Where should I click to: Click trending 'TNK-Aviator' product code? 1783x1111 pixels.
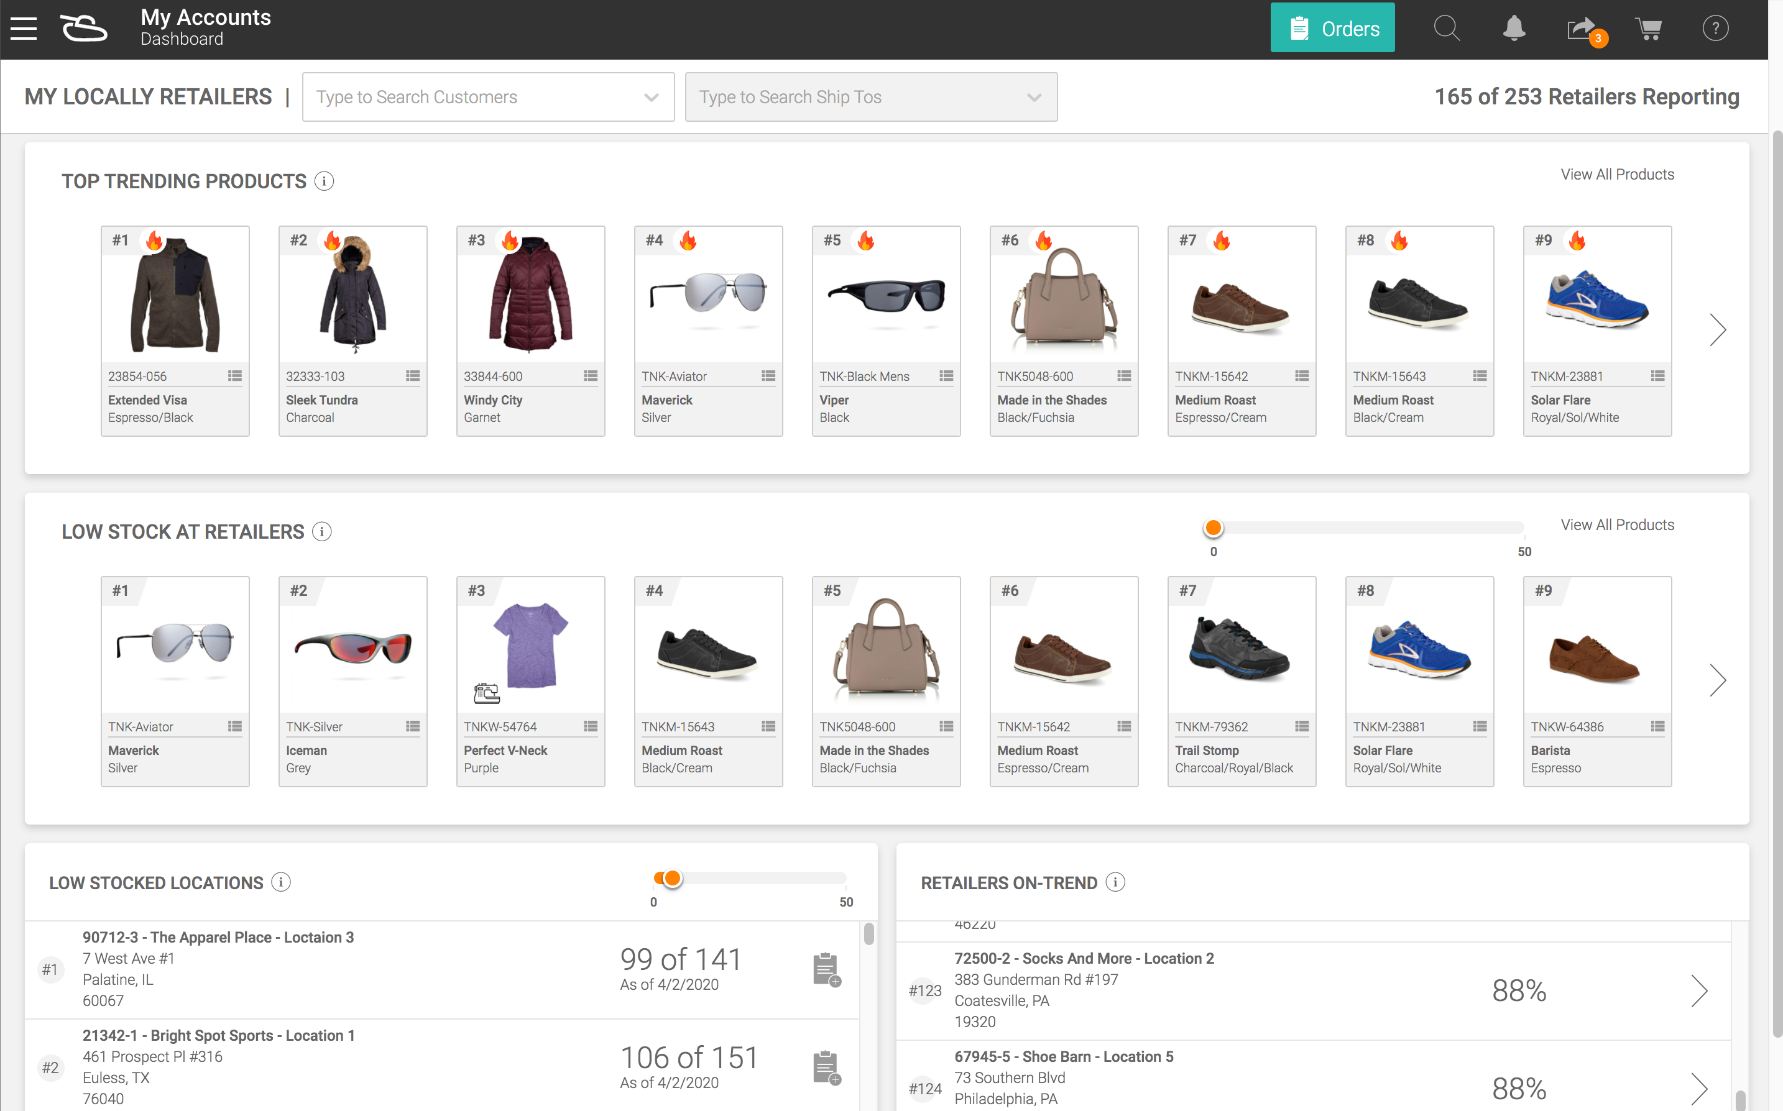(x=674, y=376)
